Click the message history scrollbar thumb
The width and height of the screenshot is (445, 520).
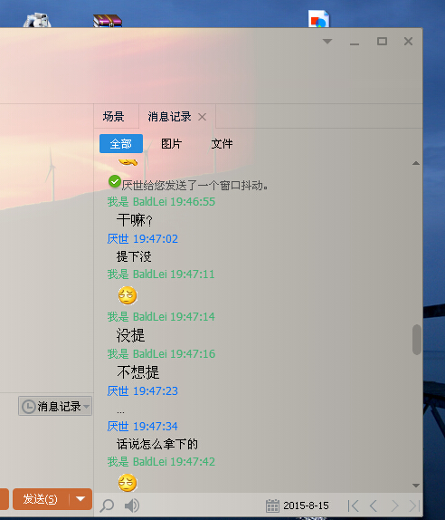point(417,340)
